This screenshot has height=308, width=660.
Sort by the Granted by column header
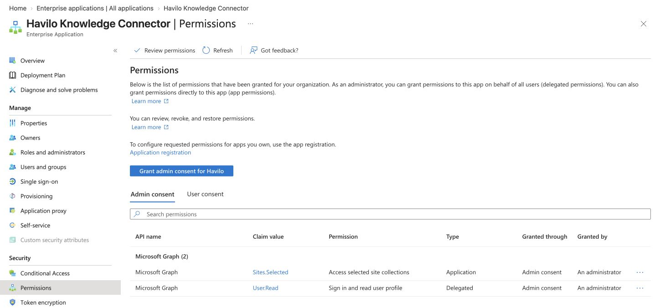(592, 237)
